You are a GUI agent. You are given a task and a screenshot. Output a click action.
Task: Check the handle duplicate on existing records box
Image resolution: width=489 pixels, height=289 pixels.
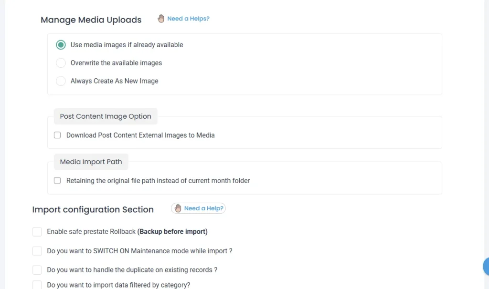click(37, 270)
